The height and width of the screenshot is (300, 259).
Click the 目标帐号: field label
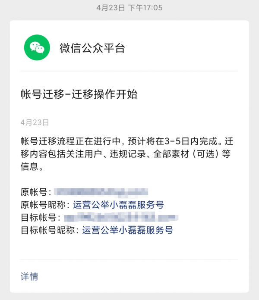41,218
